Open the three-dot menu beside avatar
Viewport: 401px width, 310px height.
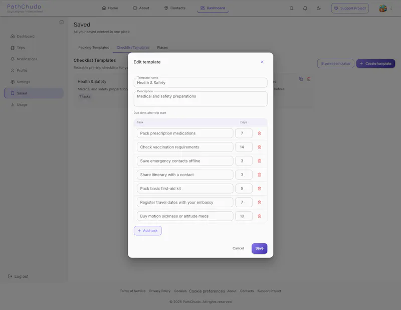click(x=391, y=8)
